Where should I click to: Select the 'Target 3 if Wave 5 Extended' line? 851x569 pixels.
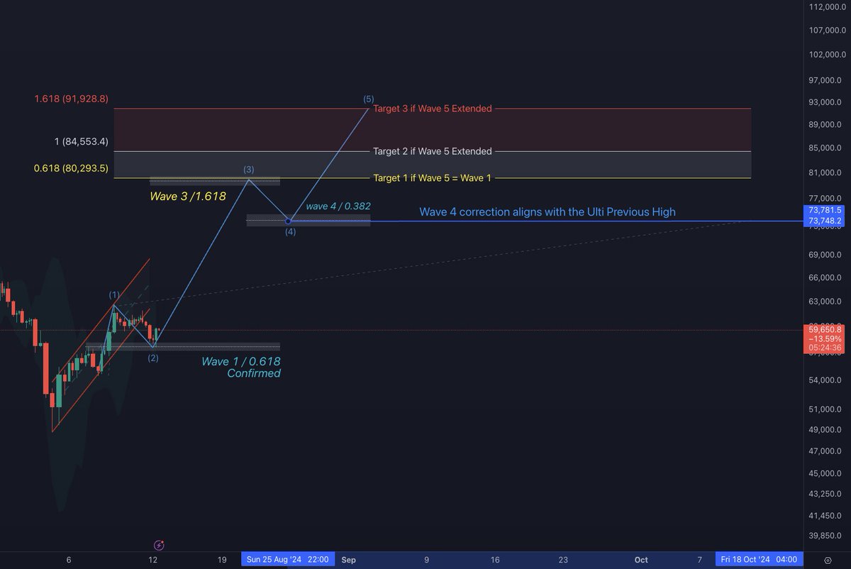click(431, 109)
